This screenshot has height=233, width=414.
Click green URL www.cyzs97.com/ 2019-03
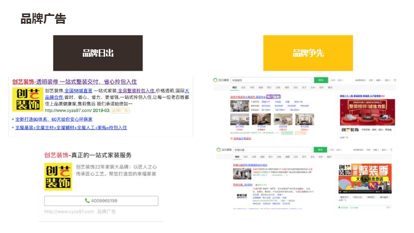(x=77, y=111)
